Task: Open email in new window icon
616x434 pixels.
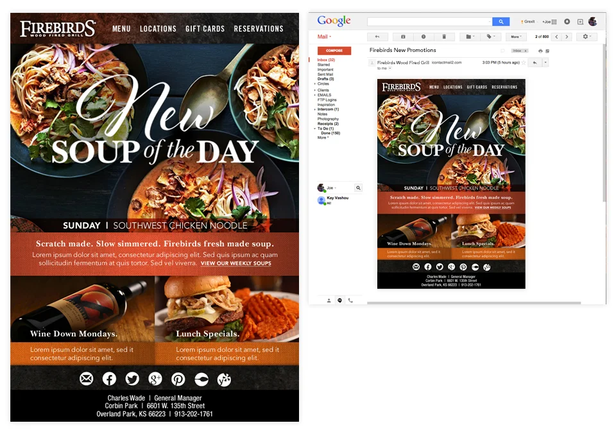Action: click(x=547, y=51)
